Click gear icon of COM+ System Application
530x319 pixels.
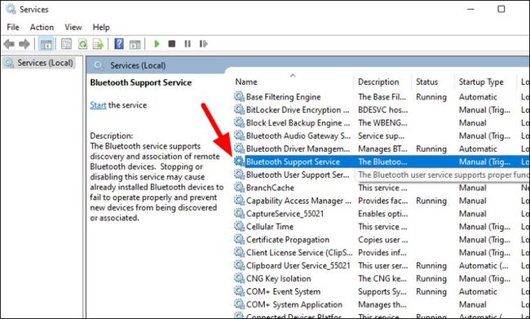[239, 304]
